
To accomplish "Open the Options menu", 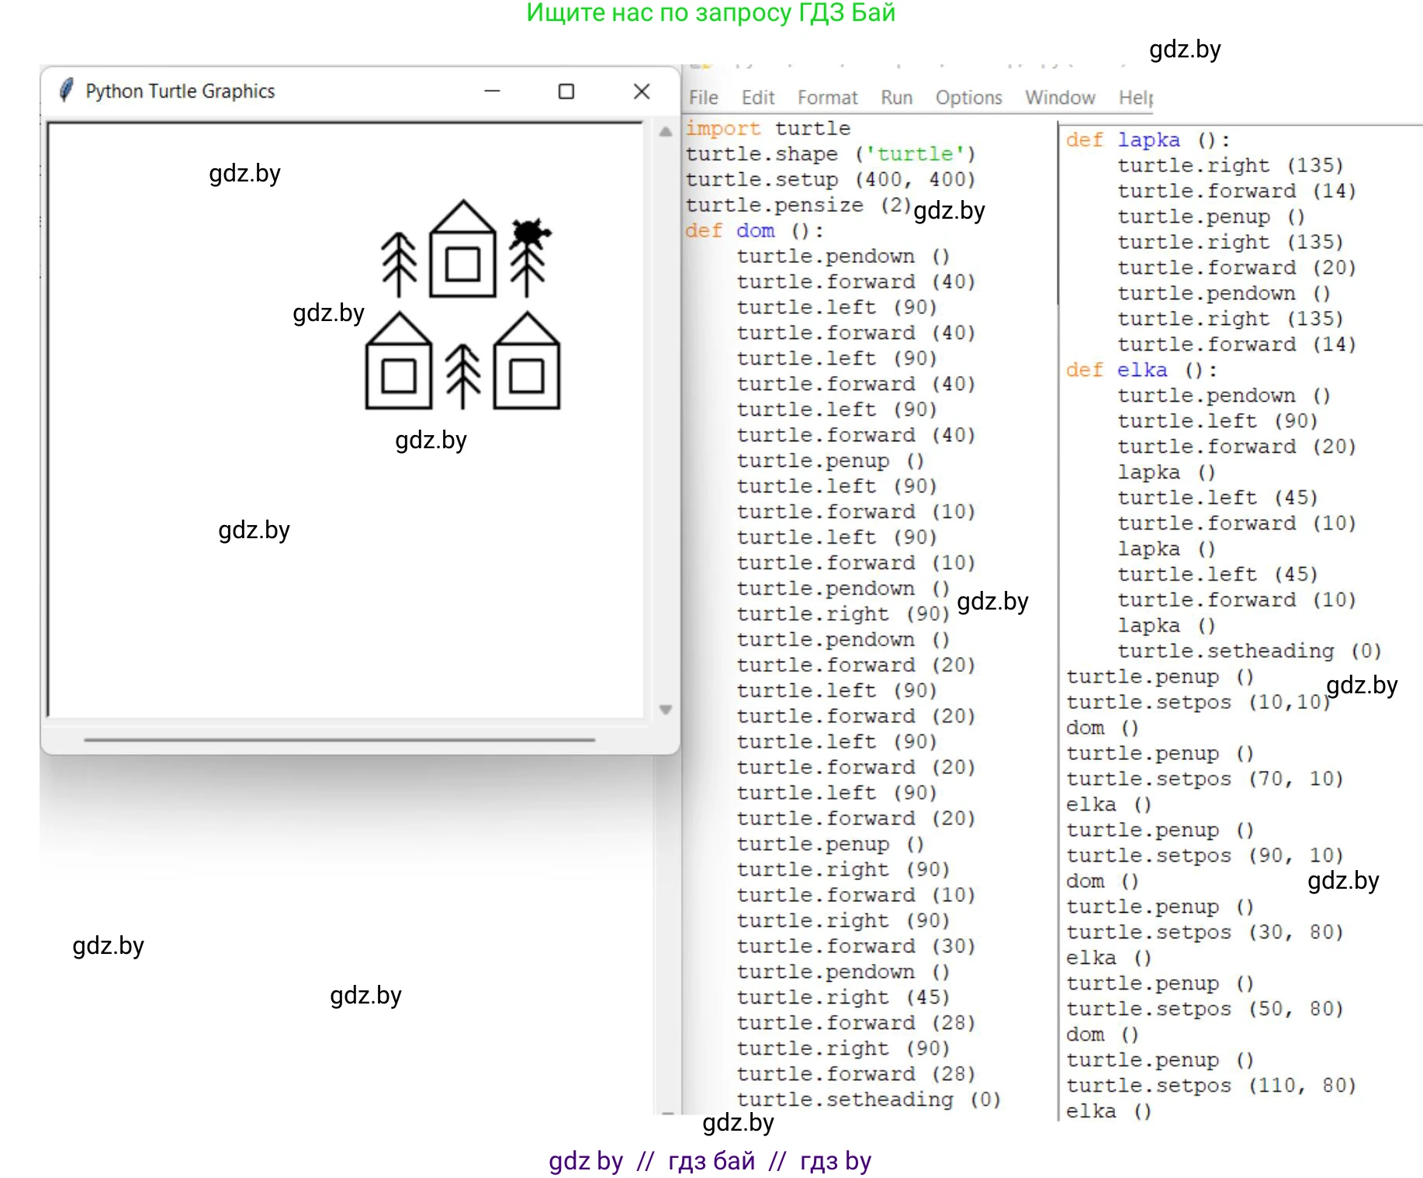I will click(968, 98).
